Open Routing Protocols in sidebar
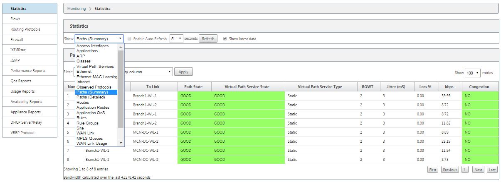 (30, 29)
